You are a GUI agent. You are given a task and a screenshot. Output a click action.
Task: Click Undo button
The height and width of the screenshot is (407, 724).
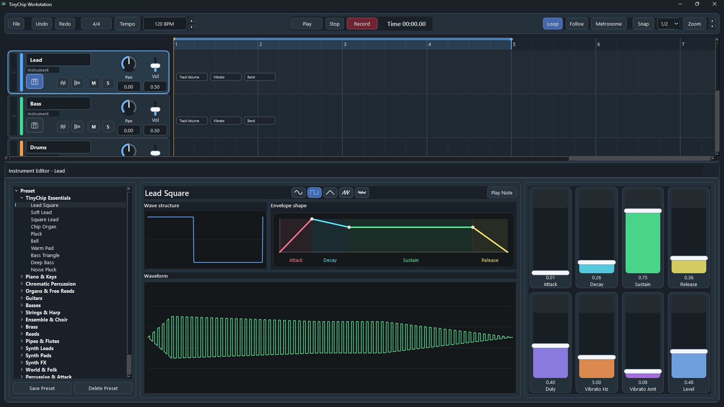point(42,24)
